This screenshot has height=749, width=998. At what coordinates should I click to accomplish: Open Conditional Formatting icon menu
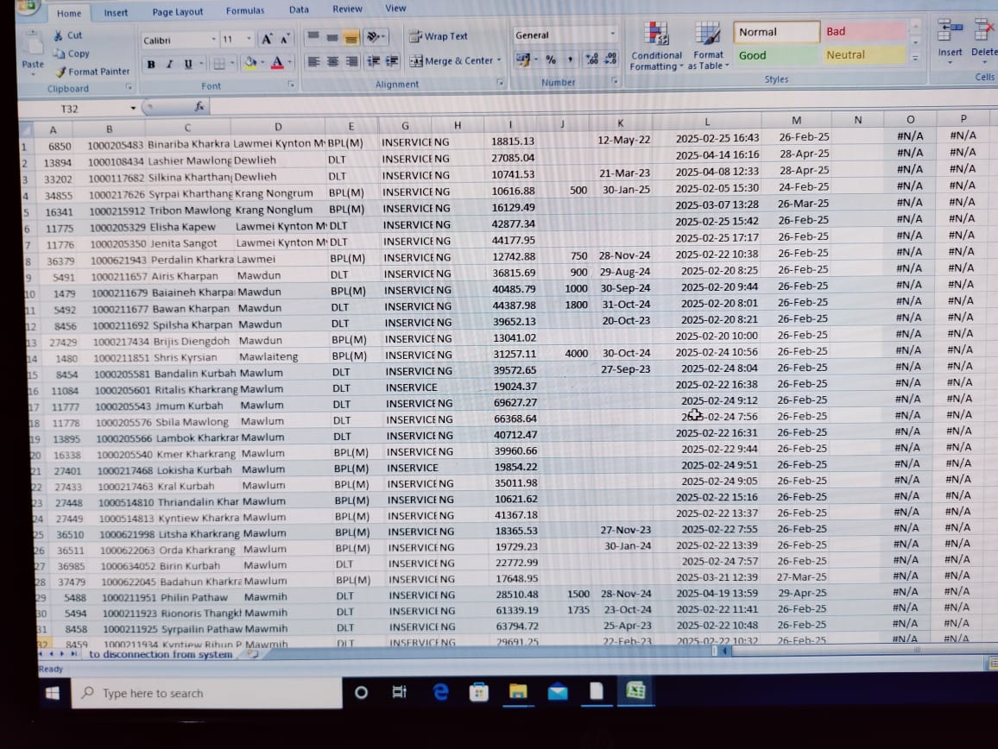pos(656,35)
